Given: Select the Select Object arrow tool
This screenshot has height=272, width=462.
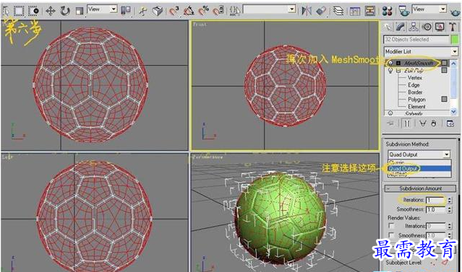Looking at the screenshot, I should click(x=5, y=11).
